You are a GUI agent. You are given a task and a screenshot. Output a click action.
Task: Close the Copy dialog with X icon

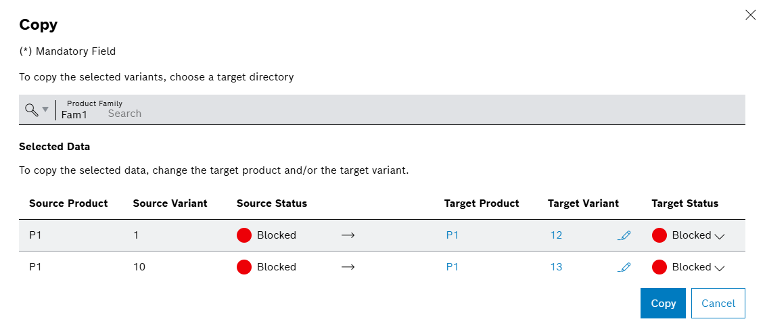click(750, 15)
